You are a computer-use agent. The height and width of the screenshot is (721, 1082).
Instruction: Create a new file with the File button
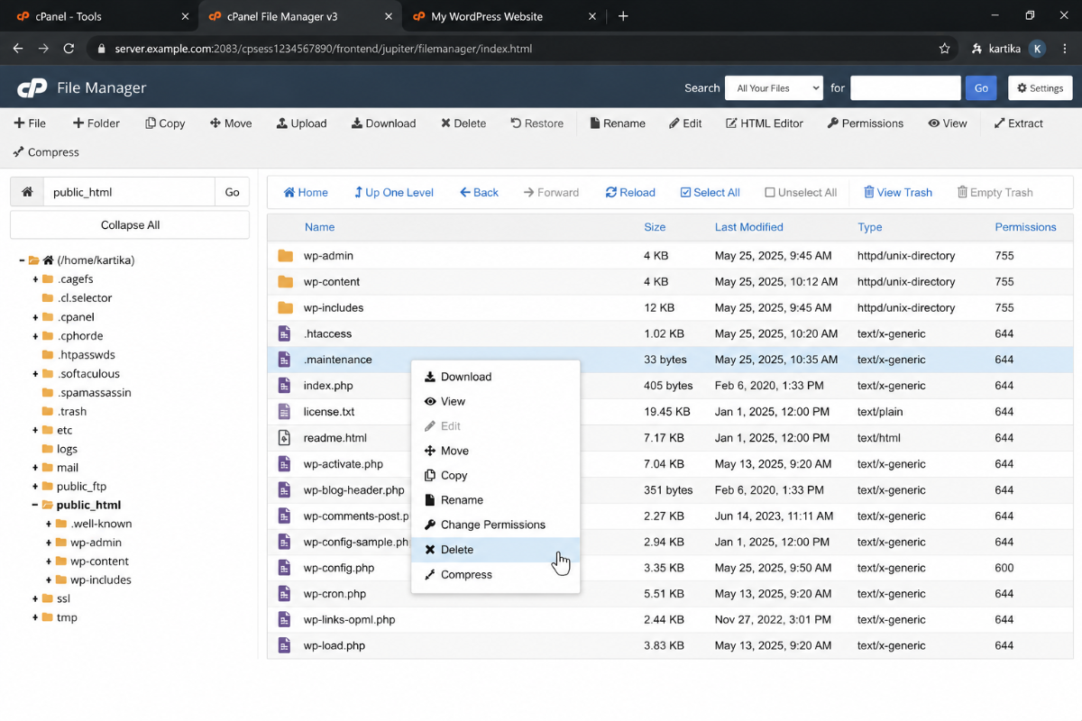(x=30, y=123)
